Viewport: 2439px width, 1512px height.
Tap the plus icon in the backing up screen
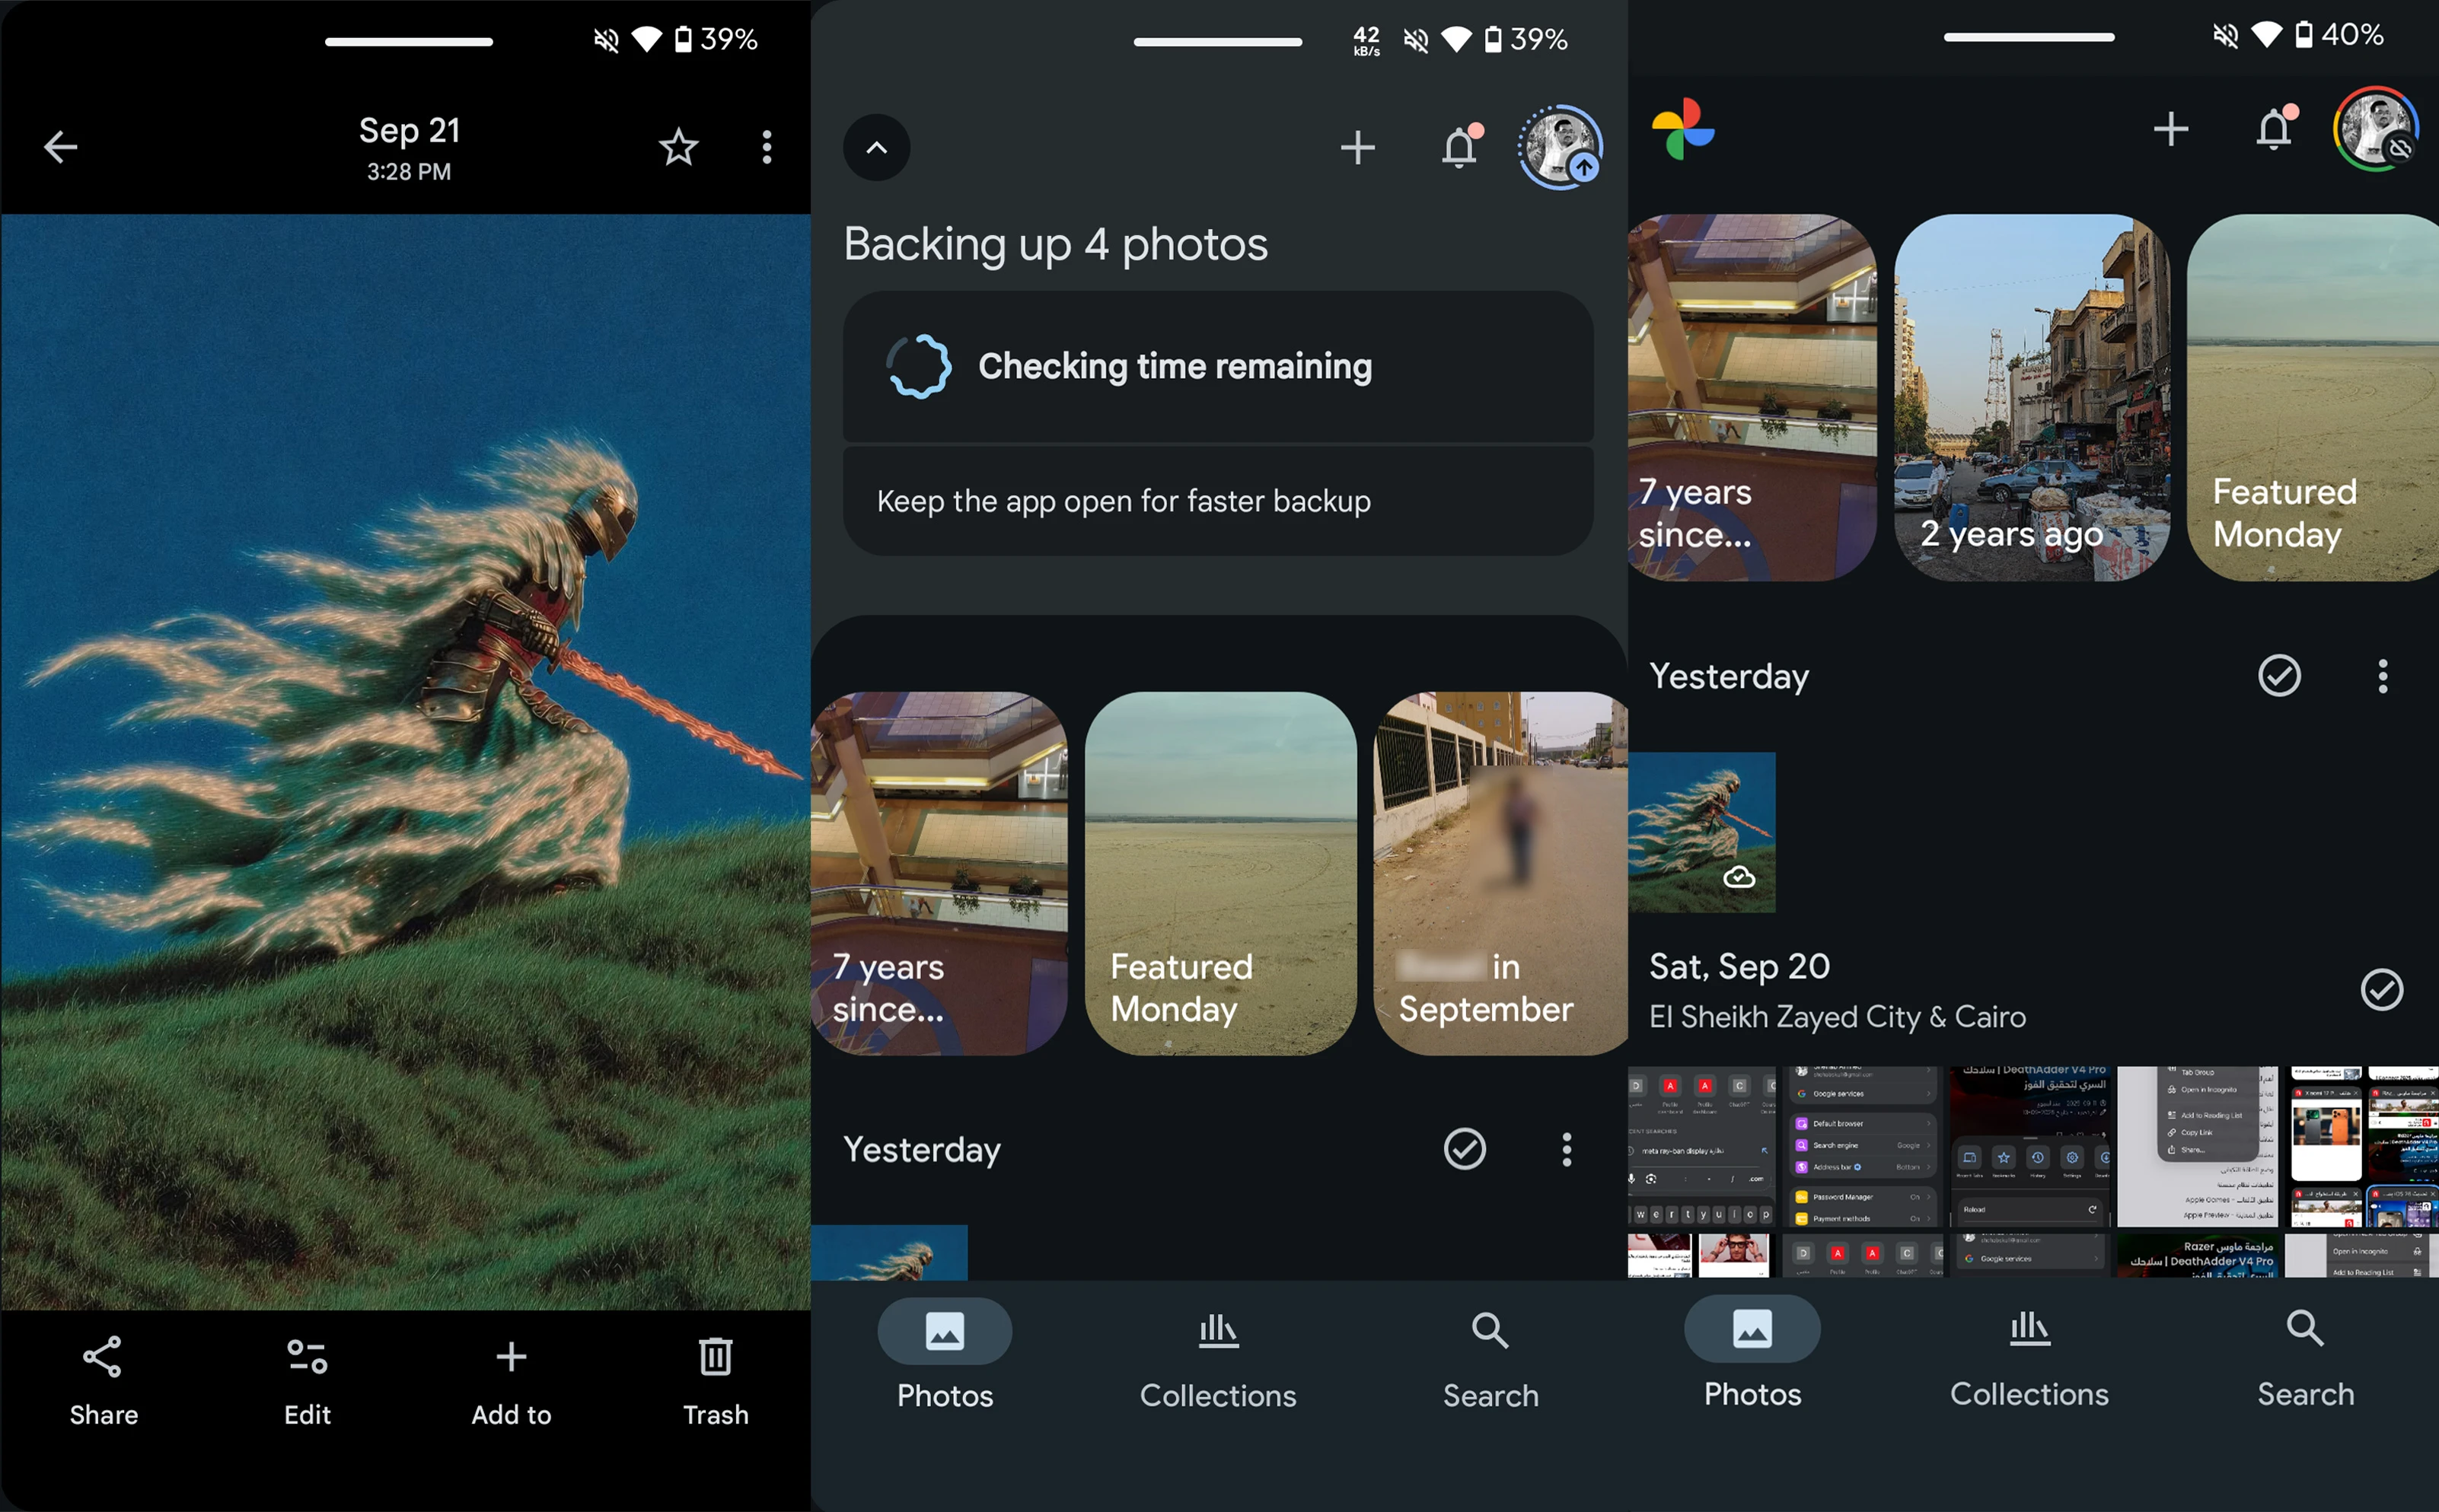(x=1357, y=148)
